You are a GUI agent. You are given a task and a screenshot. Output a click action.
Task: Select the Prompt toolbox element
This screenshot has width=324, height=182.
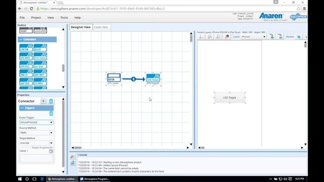click(x=26, y=30)
